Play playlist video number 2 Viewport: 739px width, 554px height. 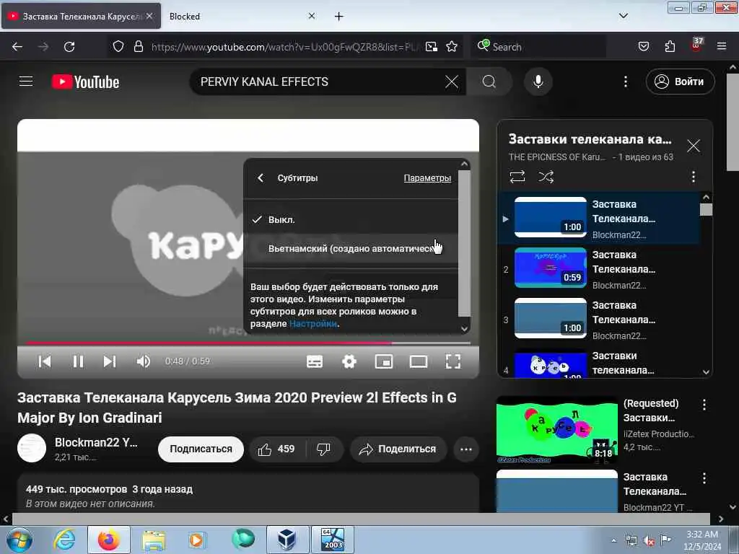pyautogui.click(x=599, y=269)
